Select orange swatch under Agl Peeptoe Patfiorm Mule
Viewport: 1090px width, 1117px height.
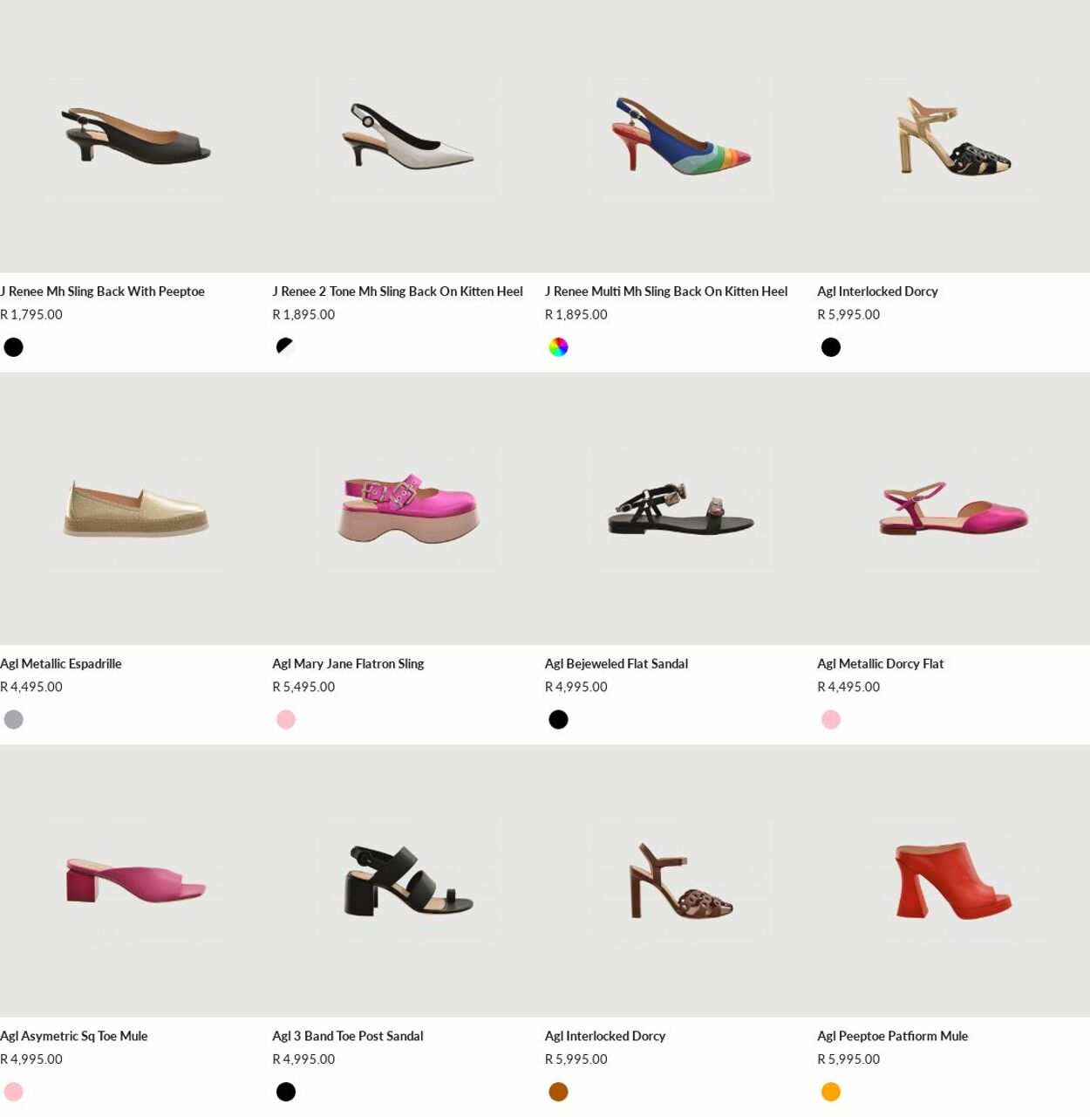click(x=831, y=1093)
